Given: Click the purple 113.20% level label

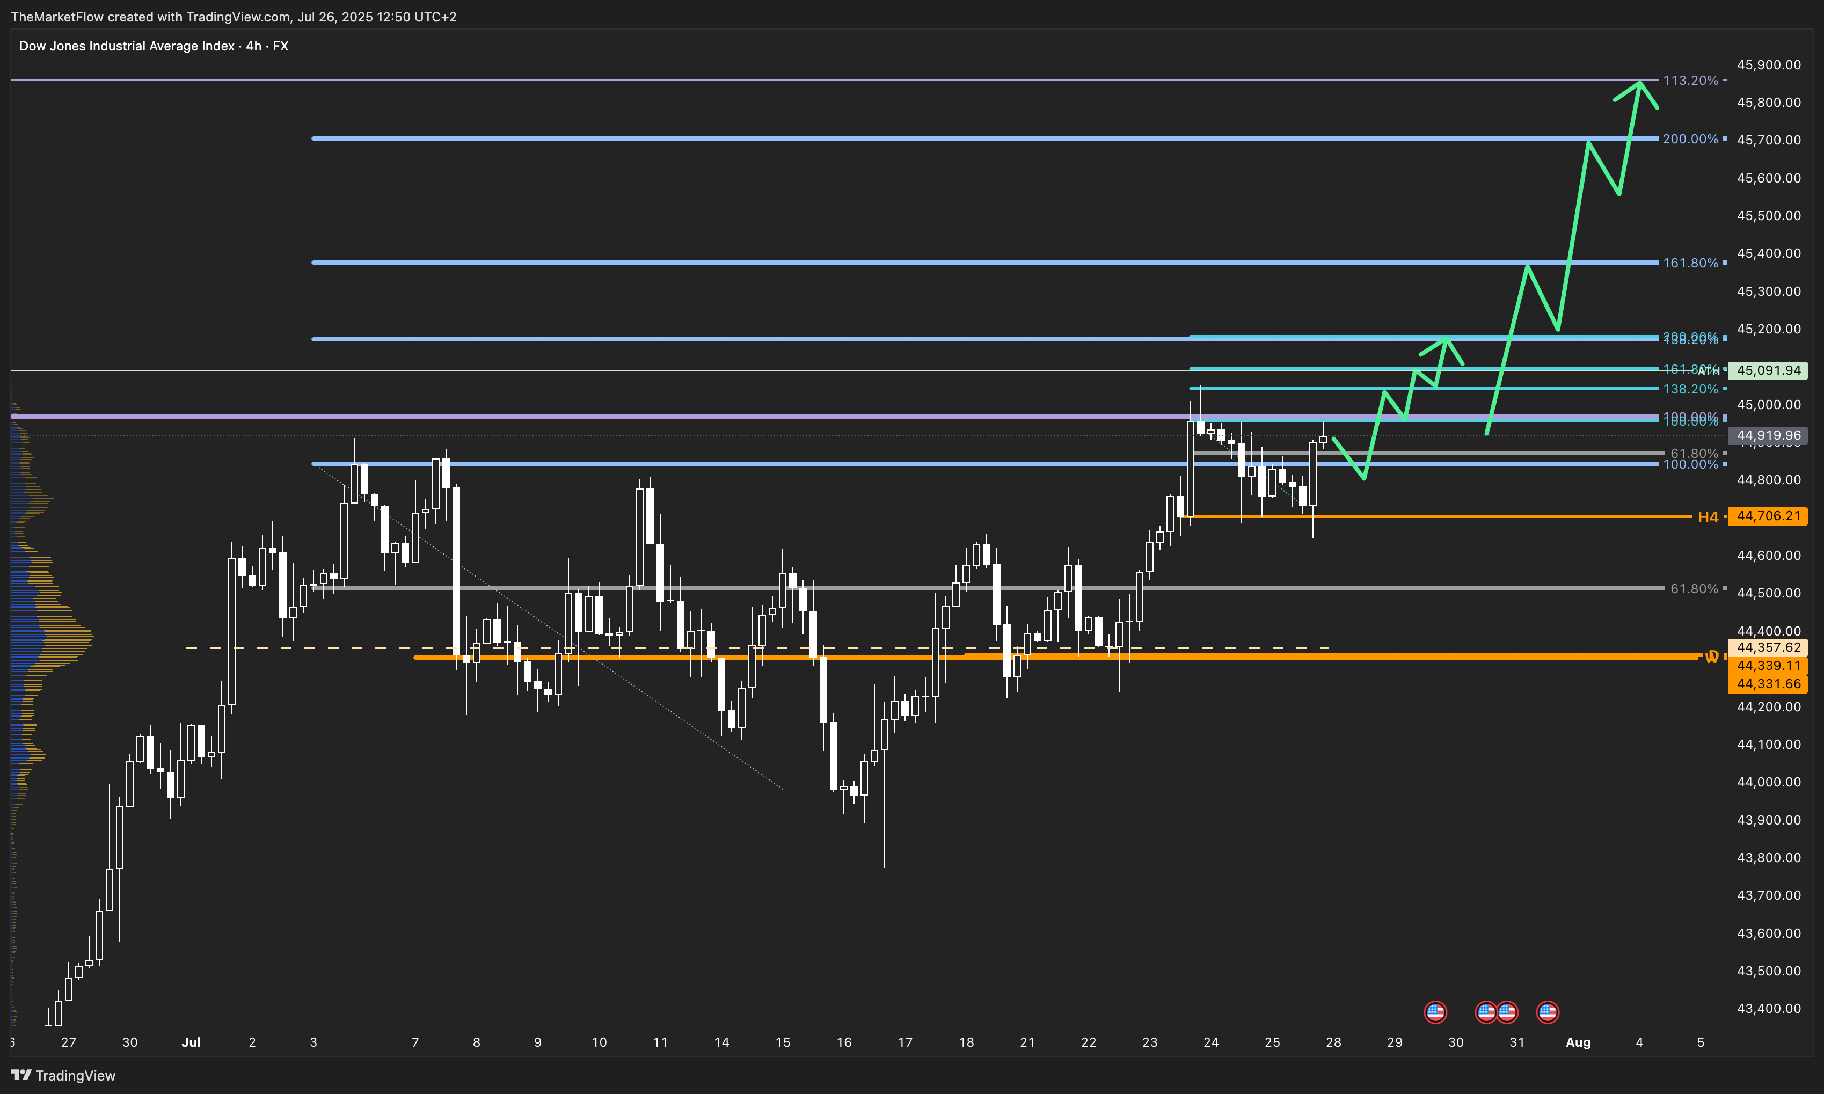Looking at the screenshot, I should (1690, 79).
